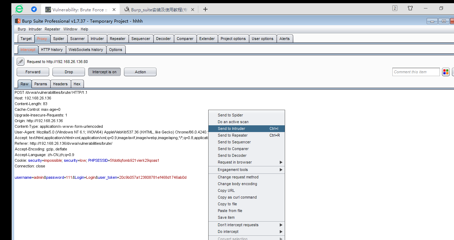Image resolution: width=454 pixels, height=240 pixels.
Task: Choose Copy to file
Action: pos(246,204)
